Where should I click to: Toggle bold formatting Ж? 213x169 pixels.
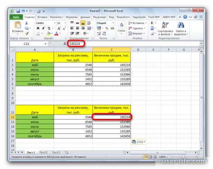[38, 28]
